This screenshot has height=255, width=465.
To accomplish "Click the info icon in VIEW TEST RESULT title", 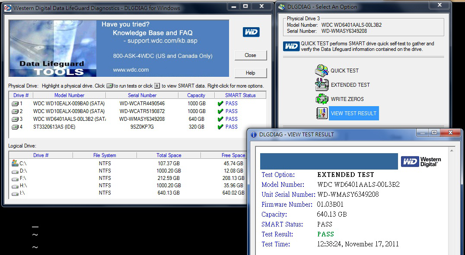I will 254,135.
